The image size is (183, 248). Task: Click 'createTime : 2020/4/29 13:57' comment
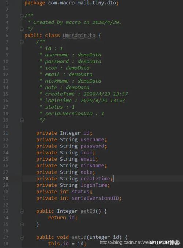pos(86,94)
